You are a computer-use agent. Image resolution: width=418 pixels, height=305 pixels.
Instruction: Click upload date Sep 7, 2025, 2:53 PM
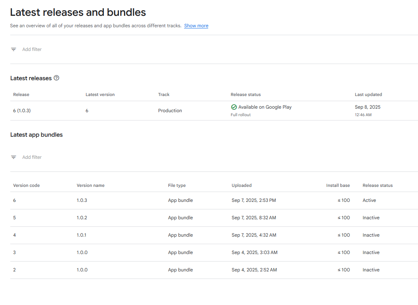pyautogui.click(x=254, y=200)
